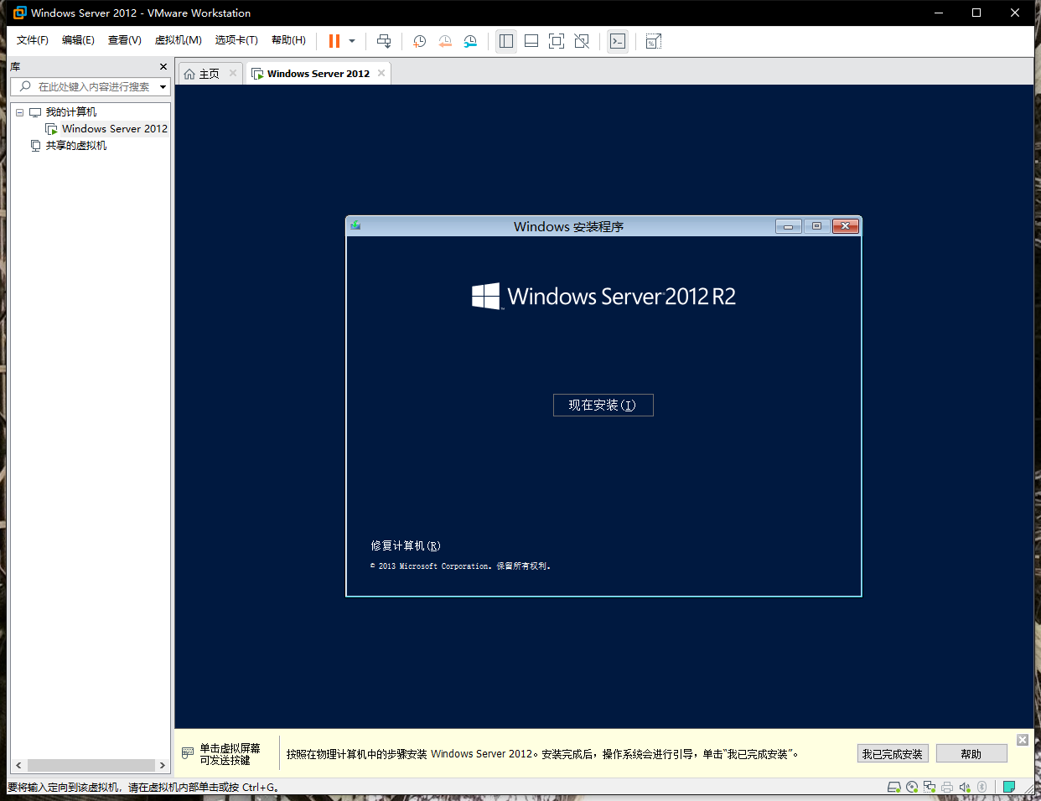Open the snapshot manager
1041x801 pixels.
pos(470,40)
